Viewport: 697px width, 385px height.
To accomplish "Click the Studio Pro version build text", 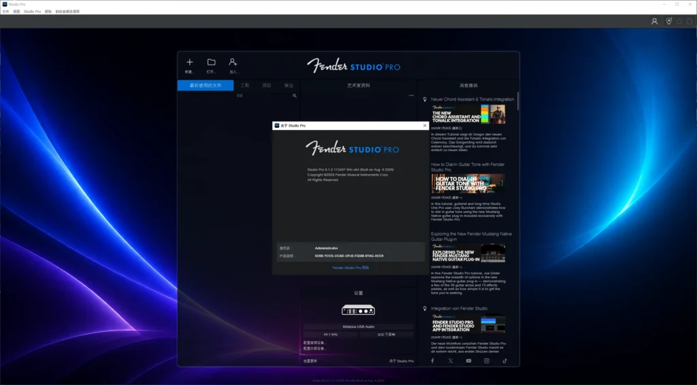I will 351,169.
